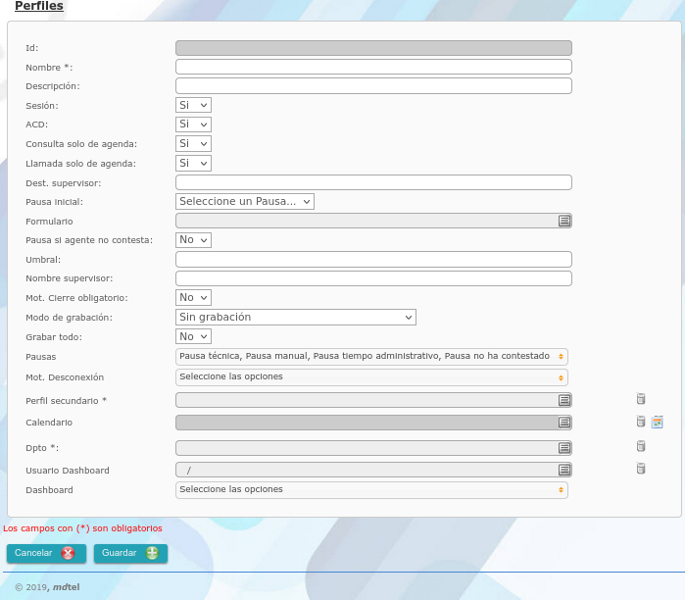This screenshot has width=685, height=600.
Task: Open the Grabar todo dropdown
Action: coord(193,336)
